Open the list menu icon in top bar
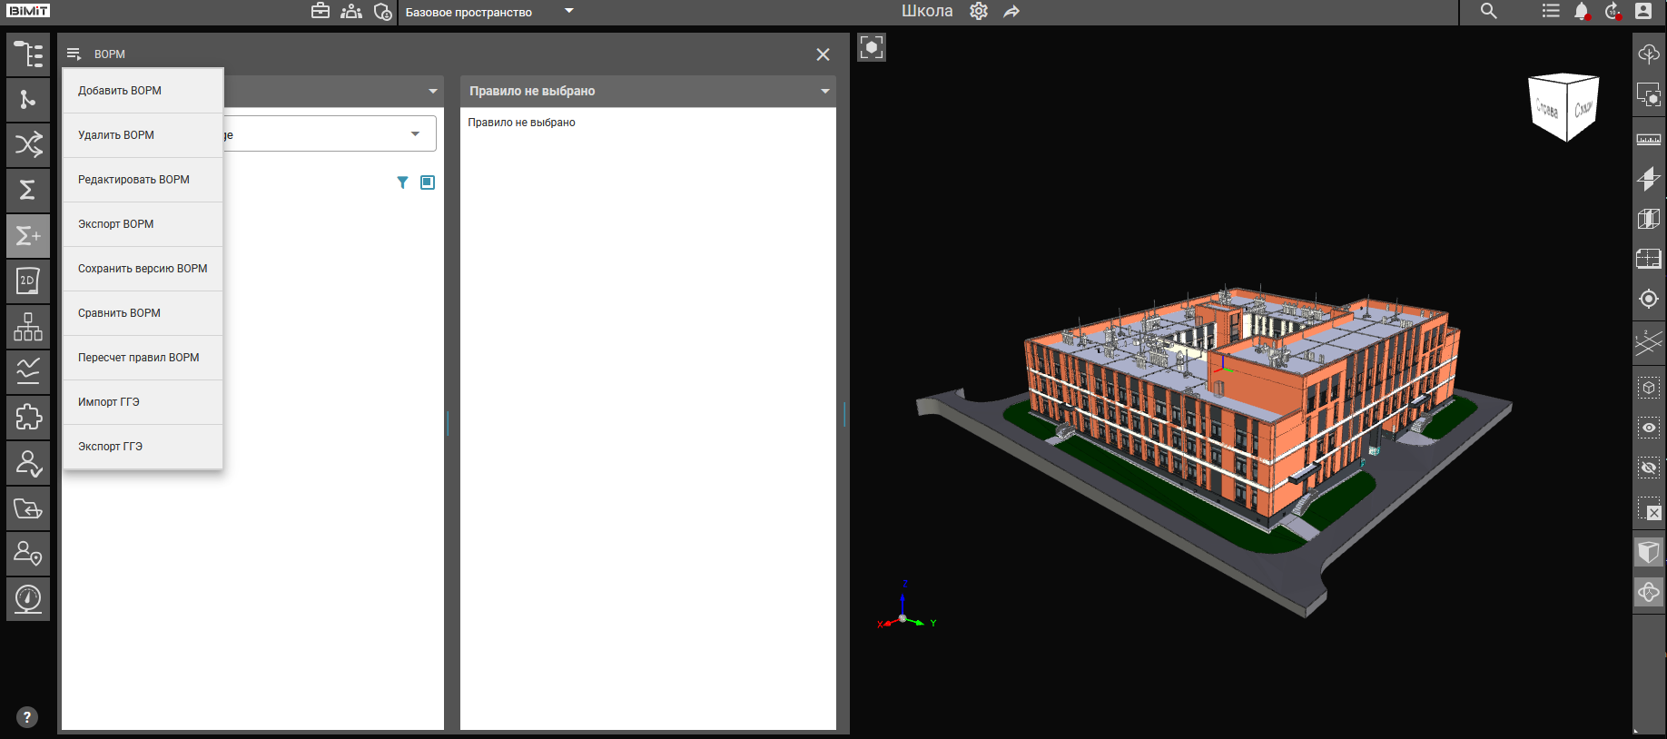This screenshot has height=739, width=1667. click(x=1551, y=11)
